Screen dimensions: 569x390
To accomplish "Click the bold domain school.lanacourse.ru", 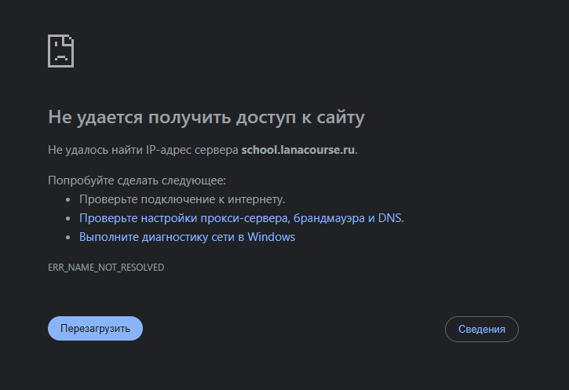I will [x=298, y=149].
